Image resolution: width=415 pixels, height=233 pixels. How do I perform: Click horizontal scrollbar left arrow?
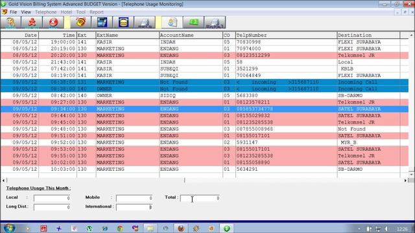[x=3, y=181]
